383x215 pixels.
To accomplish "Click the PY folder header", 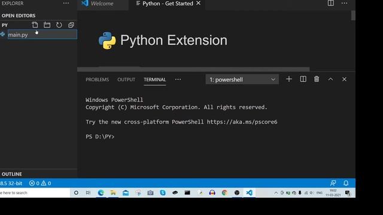I will pyautogui.click(x=5, y=25).
